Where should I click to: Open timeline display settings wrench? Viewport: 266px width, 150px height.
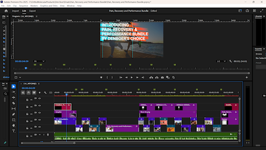pos(45,93)
